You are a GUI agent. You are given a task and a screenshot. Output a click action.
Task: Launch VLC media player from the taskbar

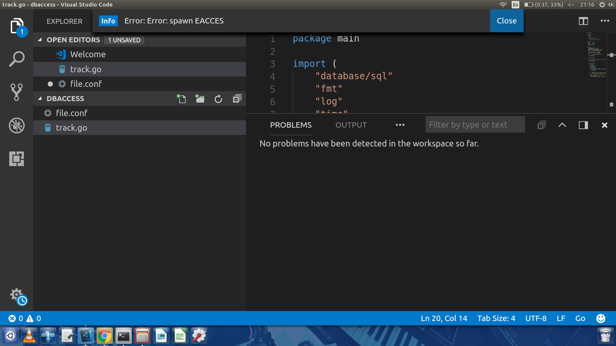[29, 336]
